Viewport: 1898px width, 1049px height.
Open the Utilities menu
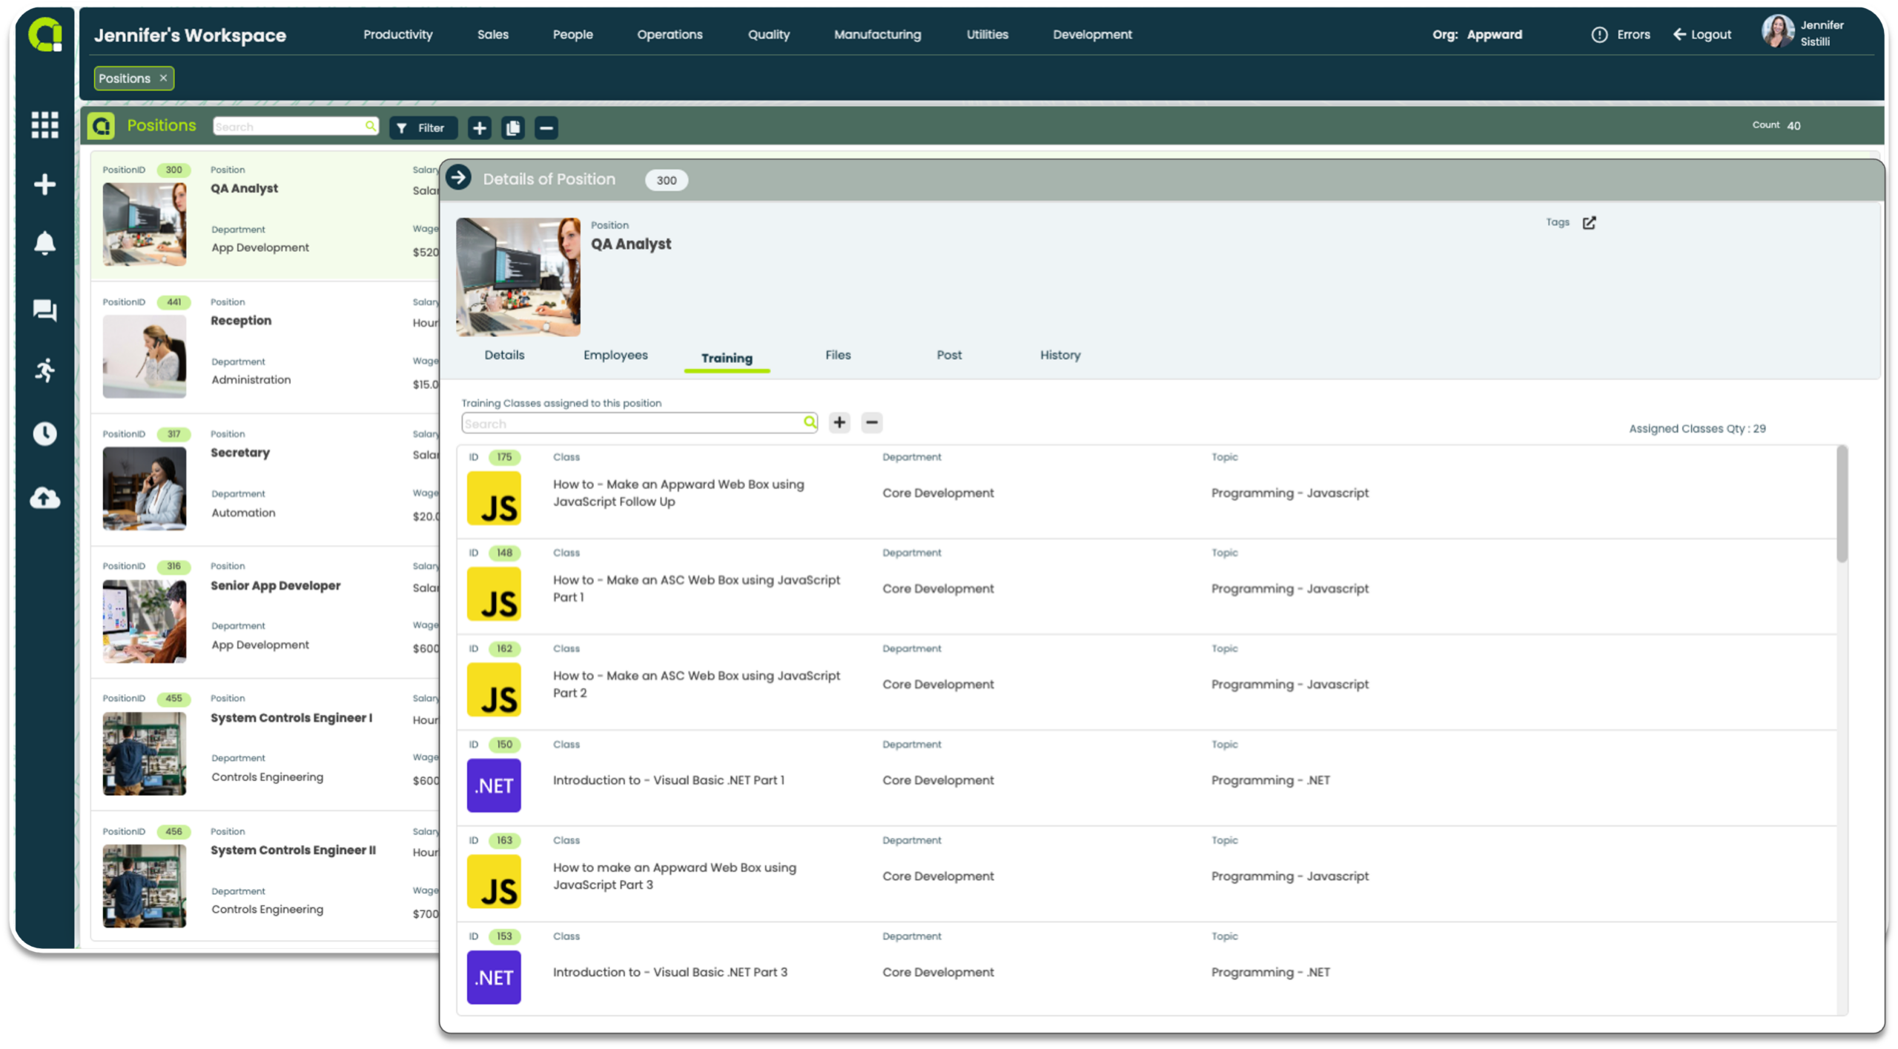988,34
